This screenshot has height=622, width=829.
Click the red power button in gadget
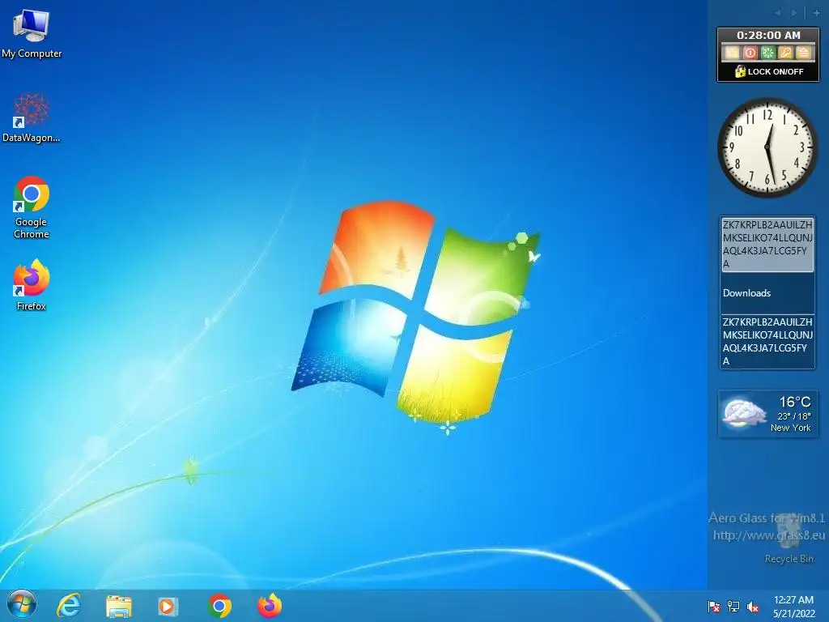pos(750,53)
